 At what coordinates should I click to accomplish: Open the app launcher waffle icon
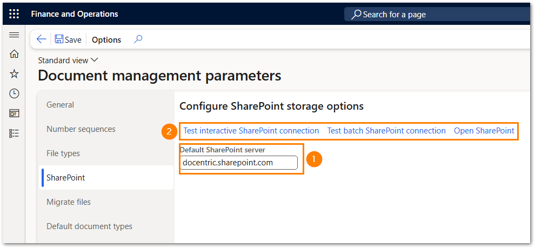(x=14, y=14)
